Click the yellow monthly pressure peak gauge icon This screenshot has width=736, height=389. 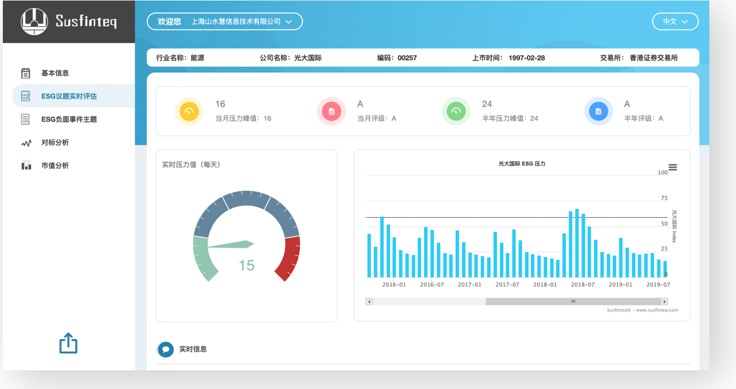(x=189, y=111)
